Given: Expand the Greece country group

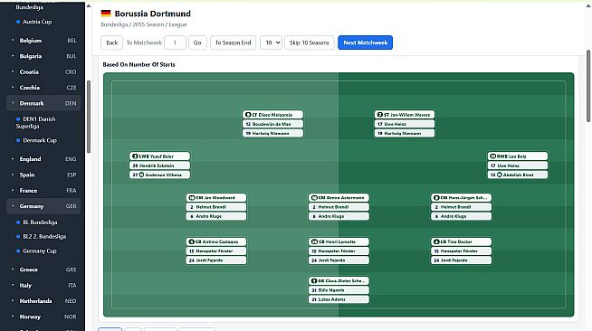Looking at the screenshot, I should tap(43, 270).
